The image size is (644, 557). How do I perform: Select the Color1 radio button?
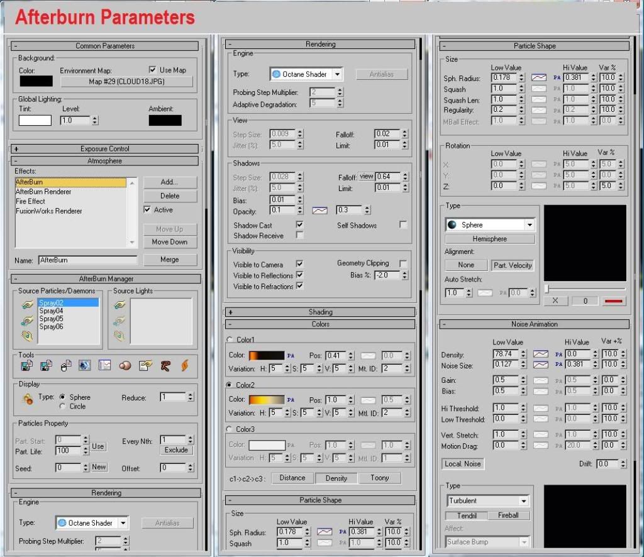230,340
